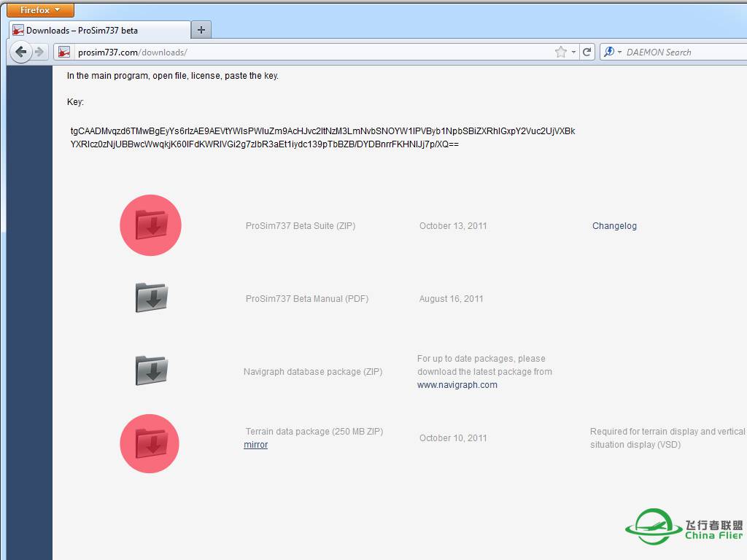Download the ProSim737 Beta Manual PDF icon
Viewport: 747px width, 560px height.
pyautogui.click(x=152, y=297)
